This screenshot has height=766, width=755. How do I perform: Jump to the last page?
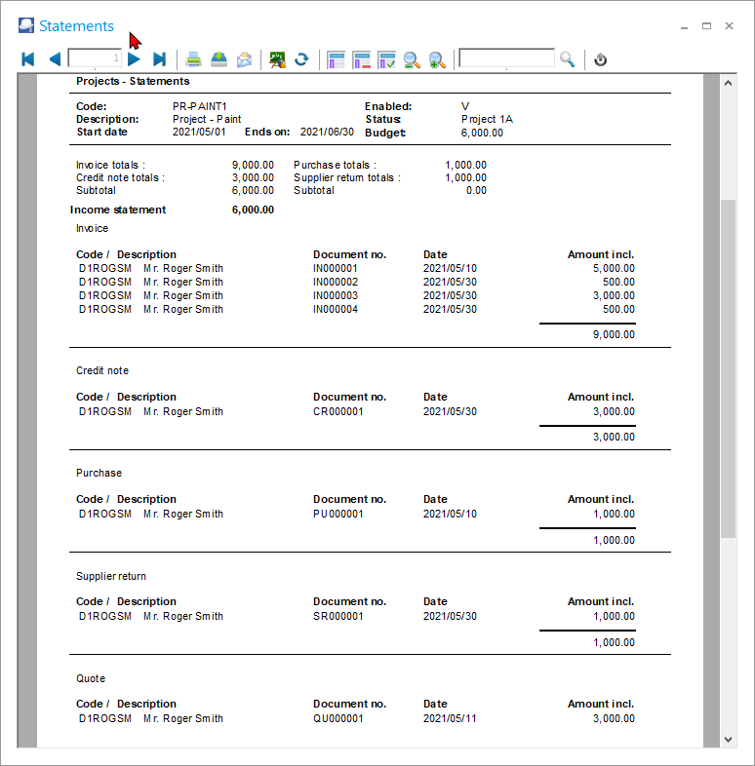(160, 59)
